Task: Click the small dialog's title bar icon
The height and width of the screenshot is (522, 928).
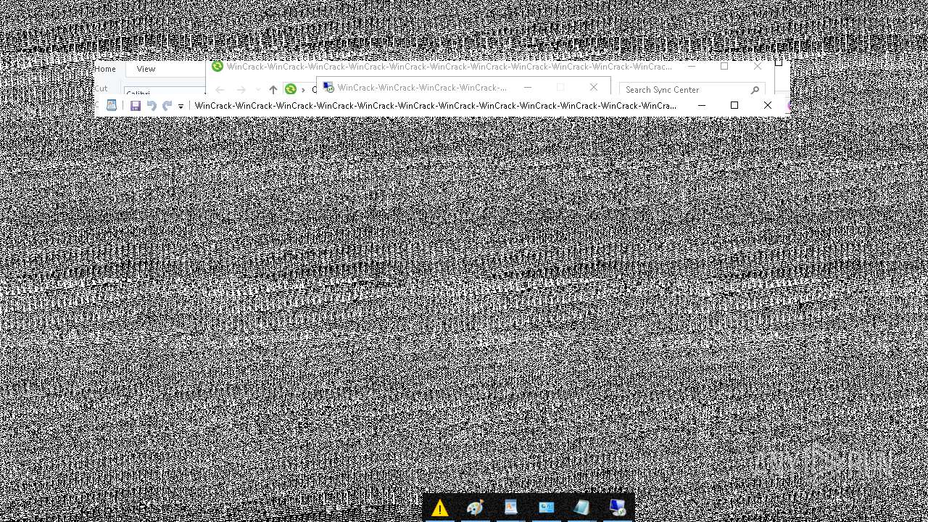Action: click(328, 87)
